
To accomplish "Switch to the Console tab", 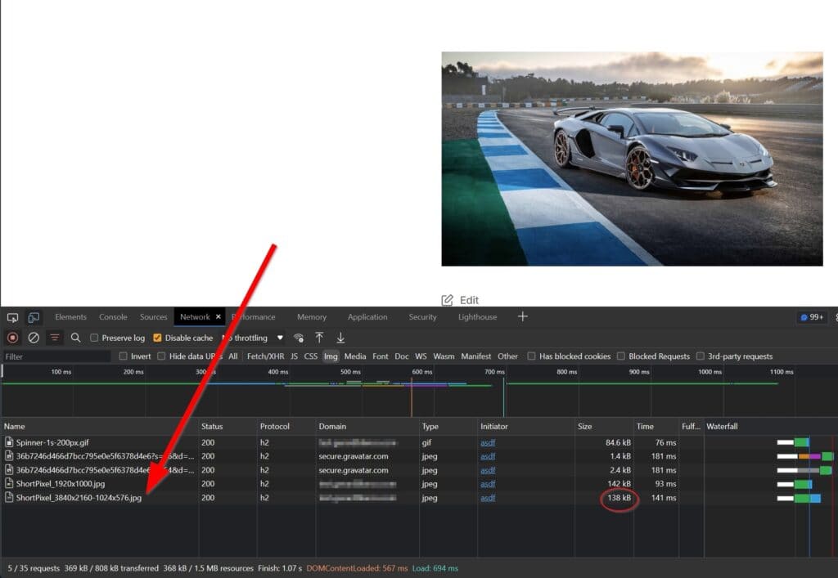I will (113, 317).
